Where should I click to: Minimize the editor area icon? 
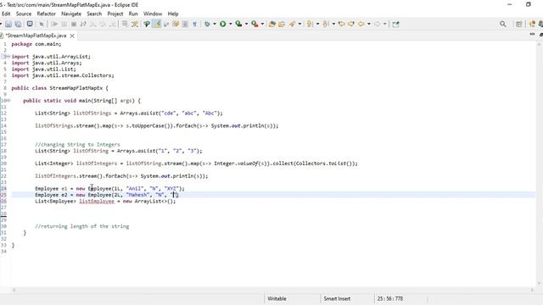[532, 34]
